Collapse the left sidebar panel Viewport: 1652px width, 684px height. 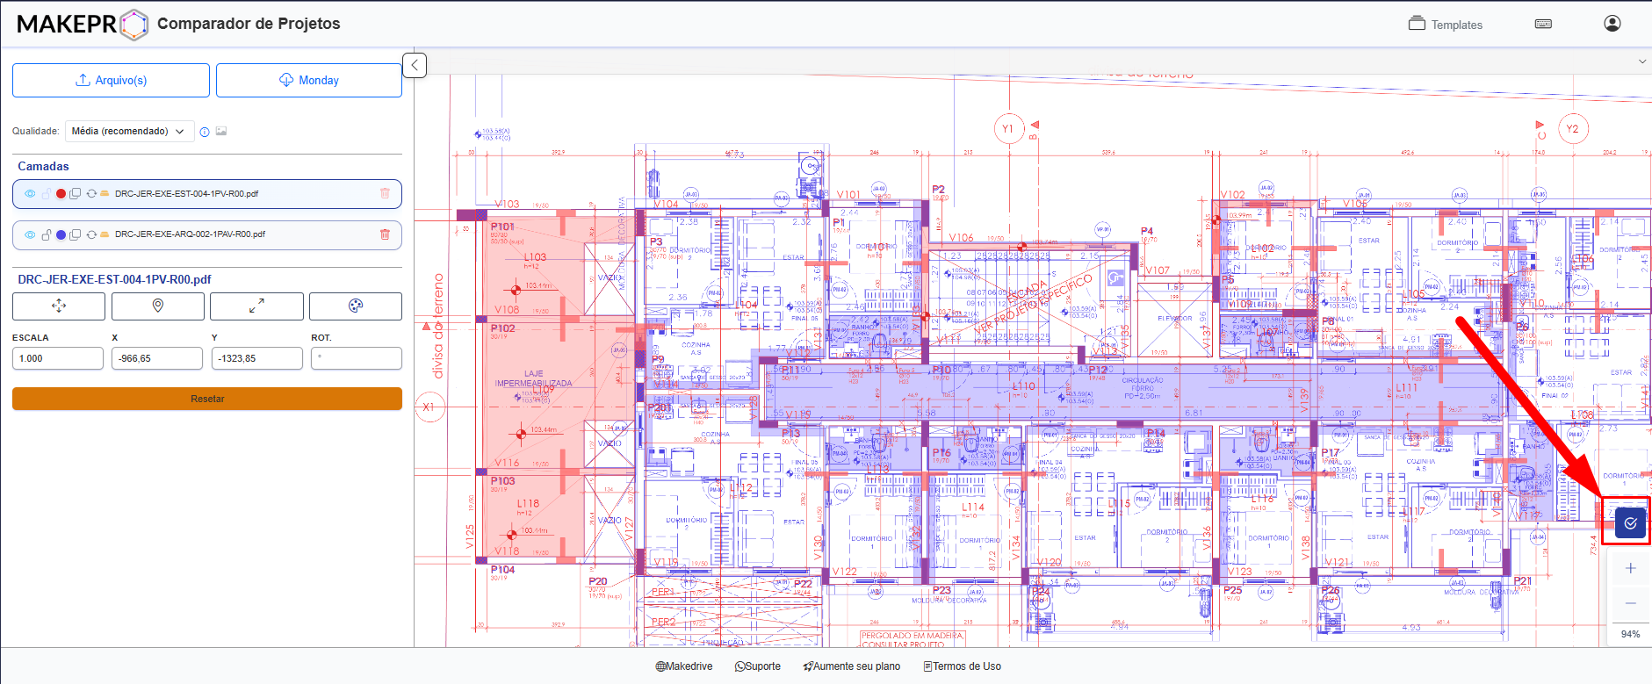(415, 65)
